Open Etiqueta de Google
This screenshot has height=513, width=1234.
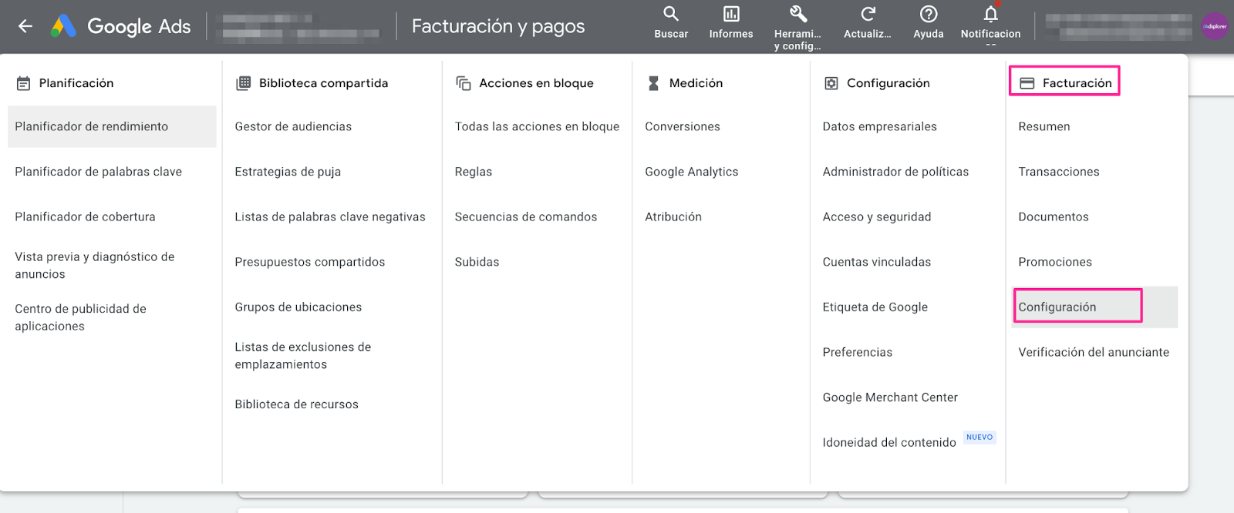[x=875, y=307]
